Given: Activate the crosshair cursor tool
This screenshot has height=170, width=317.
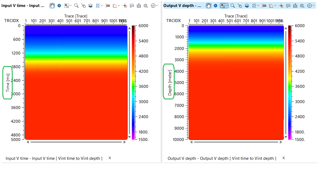Looking at the screenshot, I should 125,5.
